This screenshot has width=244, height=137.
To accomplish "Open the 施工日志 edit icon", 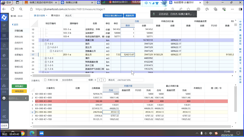I will (x=4, y=77).
